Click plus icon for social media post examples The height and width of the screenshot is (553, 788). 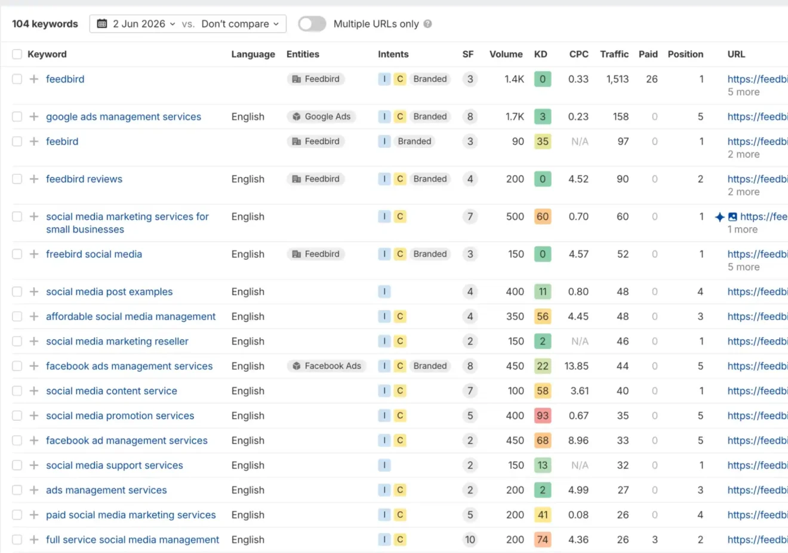34,292
